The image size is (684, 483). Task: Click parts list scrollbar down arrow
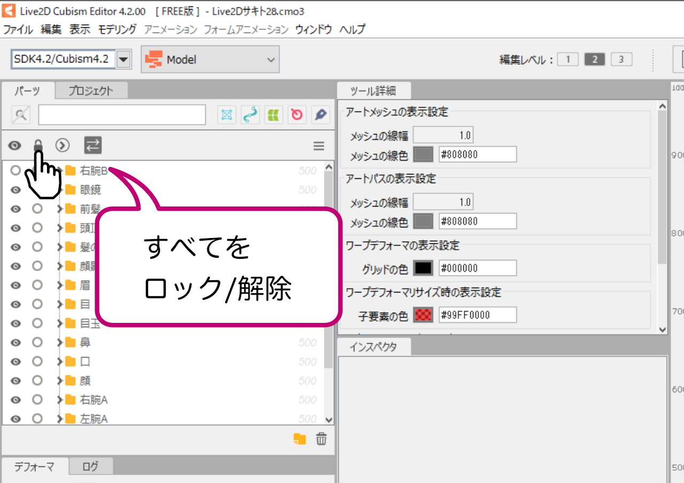[x=329, y=420]
